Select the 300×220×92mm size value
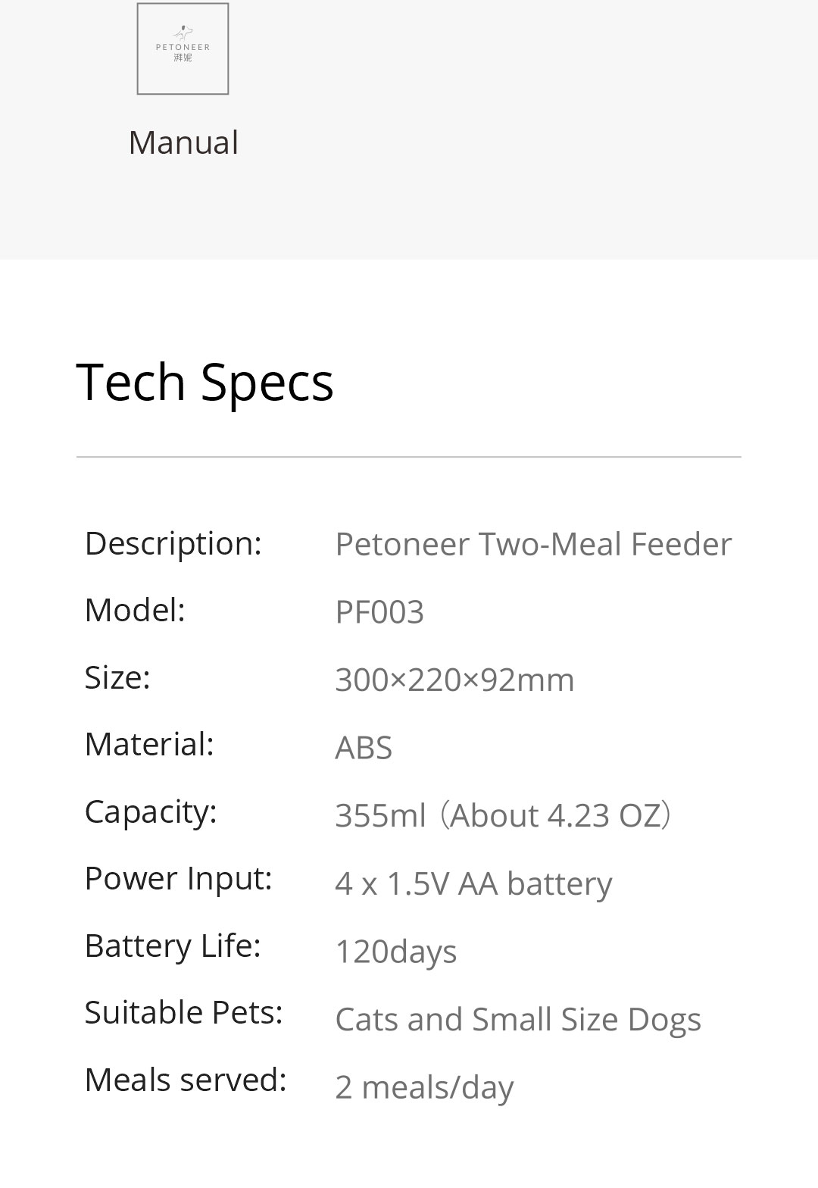Screen dimensions: 818x1188 [454, 680]
